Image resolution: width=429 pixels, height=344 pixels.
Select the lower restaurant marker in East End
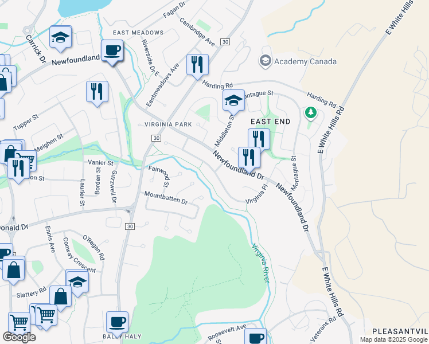(x=249, y=159)
